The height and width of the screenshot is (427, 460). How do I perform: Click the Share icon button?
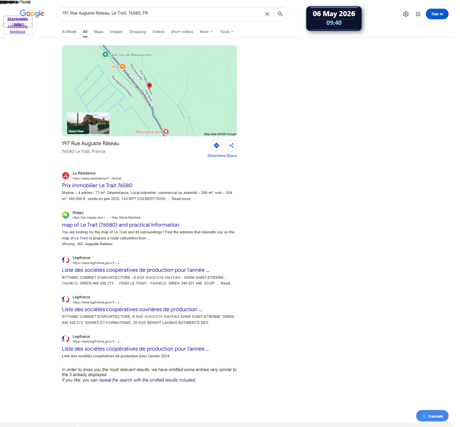[x=232, y=145]
